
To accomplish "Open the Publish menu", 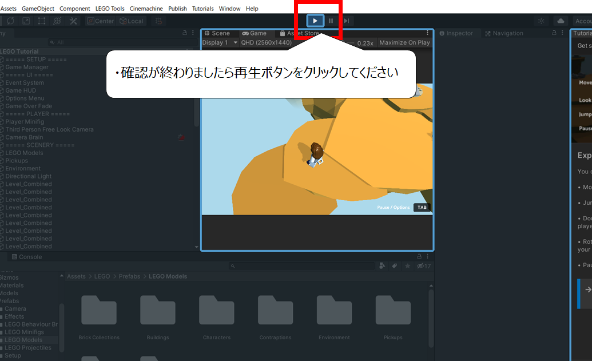I will pyautogui.click(x=177, y=9).
